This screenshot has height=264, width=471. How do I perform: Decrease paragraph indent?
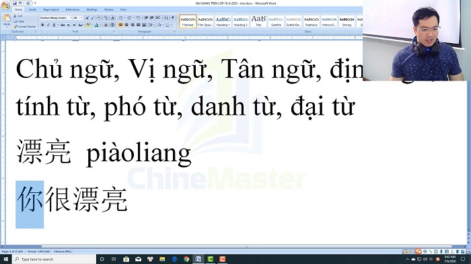click(146, 17)
